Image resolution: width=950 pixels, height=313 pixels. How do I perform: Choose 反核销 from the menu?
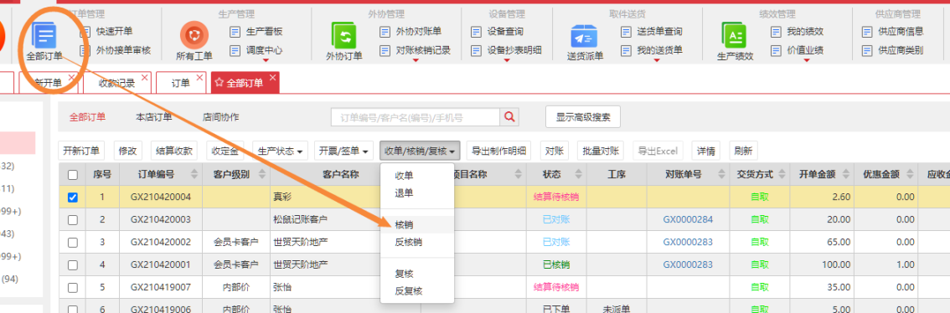click(x=417, y=242)
